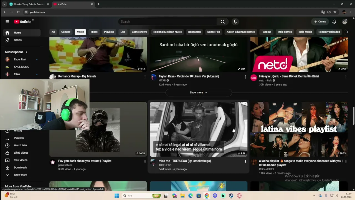Click the Chrome address bar URL
The height and width of the screenshot is (200, 355).
tap(37, 12)
